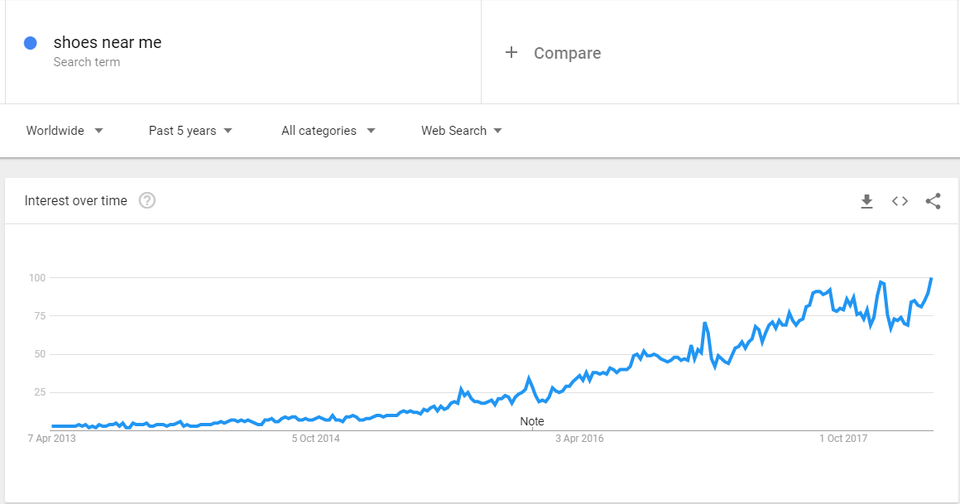Open the embed code icon

(x=900, y=201)
